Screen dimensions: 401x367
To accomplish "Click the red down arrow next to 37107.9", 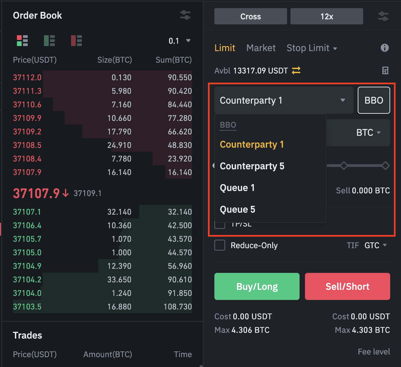I will (66, 193).
